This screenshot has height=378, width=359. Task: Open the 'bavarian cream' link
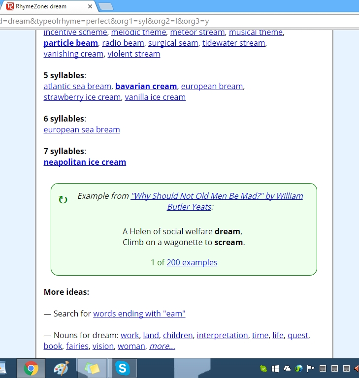coord(146,86)
